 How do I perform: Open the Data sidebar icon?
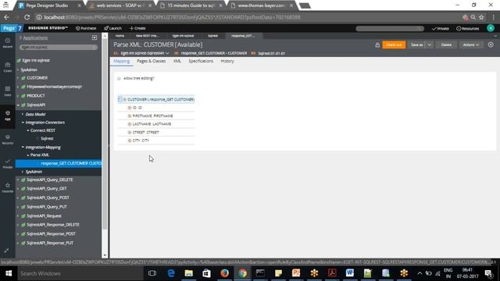click(x=7, y=91)
